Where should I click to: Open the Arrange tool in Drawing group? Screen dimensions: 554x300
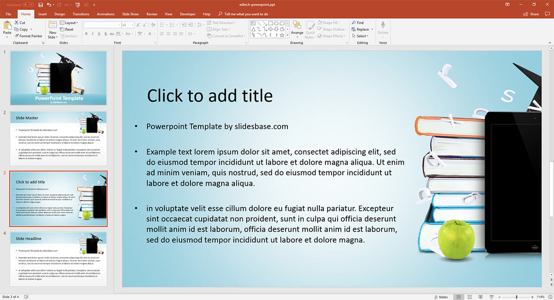click(297, 28)
